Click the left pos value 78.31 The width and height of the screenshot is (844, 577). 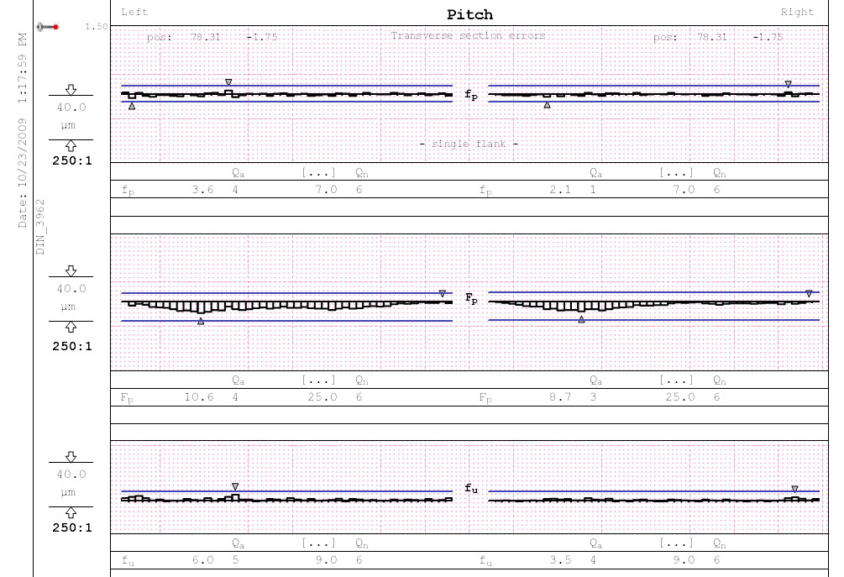(x=206, y=37)
